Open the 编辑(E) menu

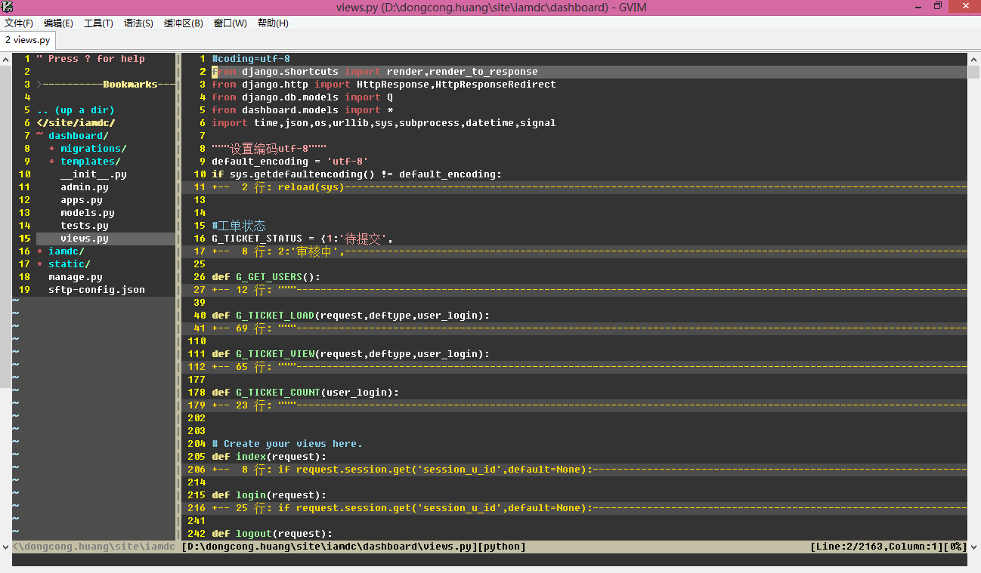click(57, 23)
